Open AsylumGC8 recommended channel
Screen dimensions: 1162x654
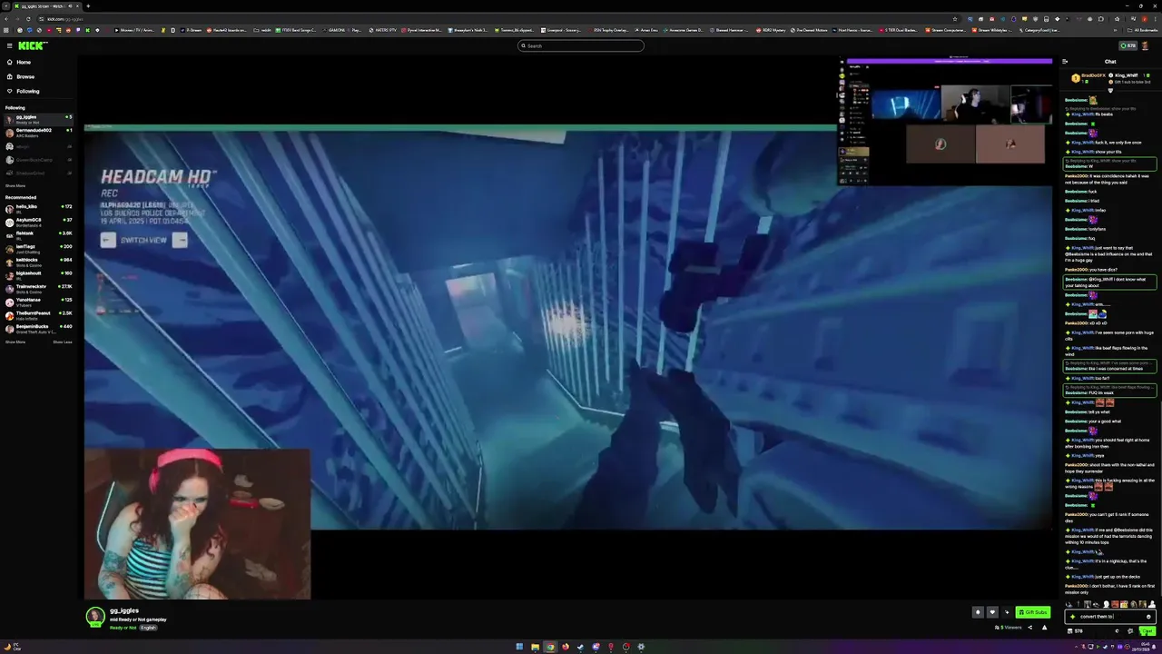(x=38, y=221)
